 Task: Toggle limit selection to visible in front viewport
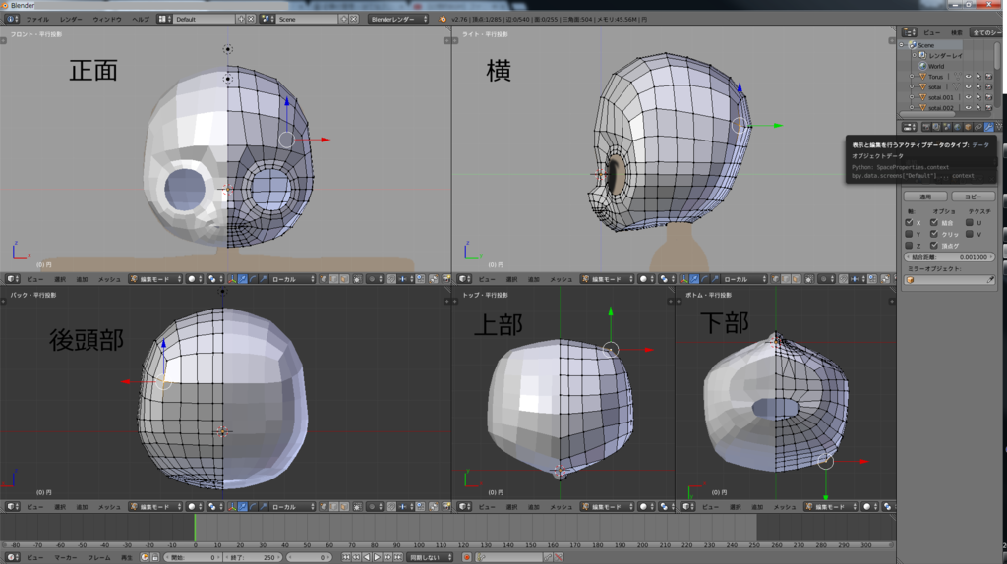357,279
